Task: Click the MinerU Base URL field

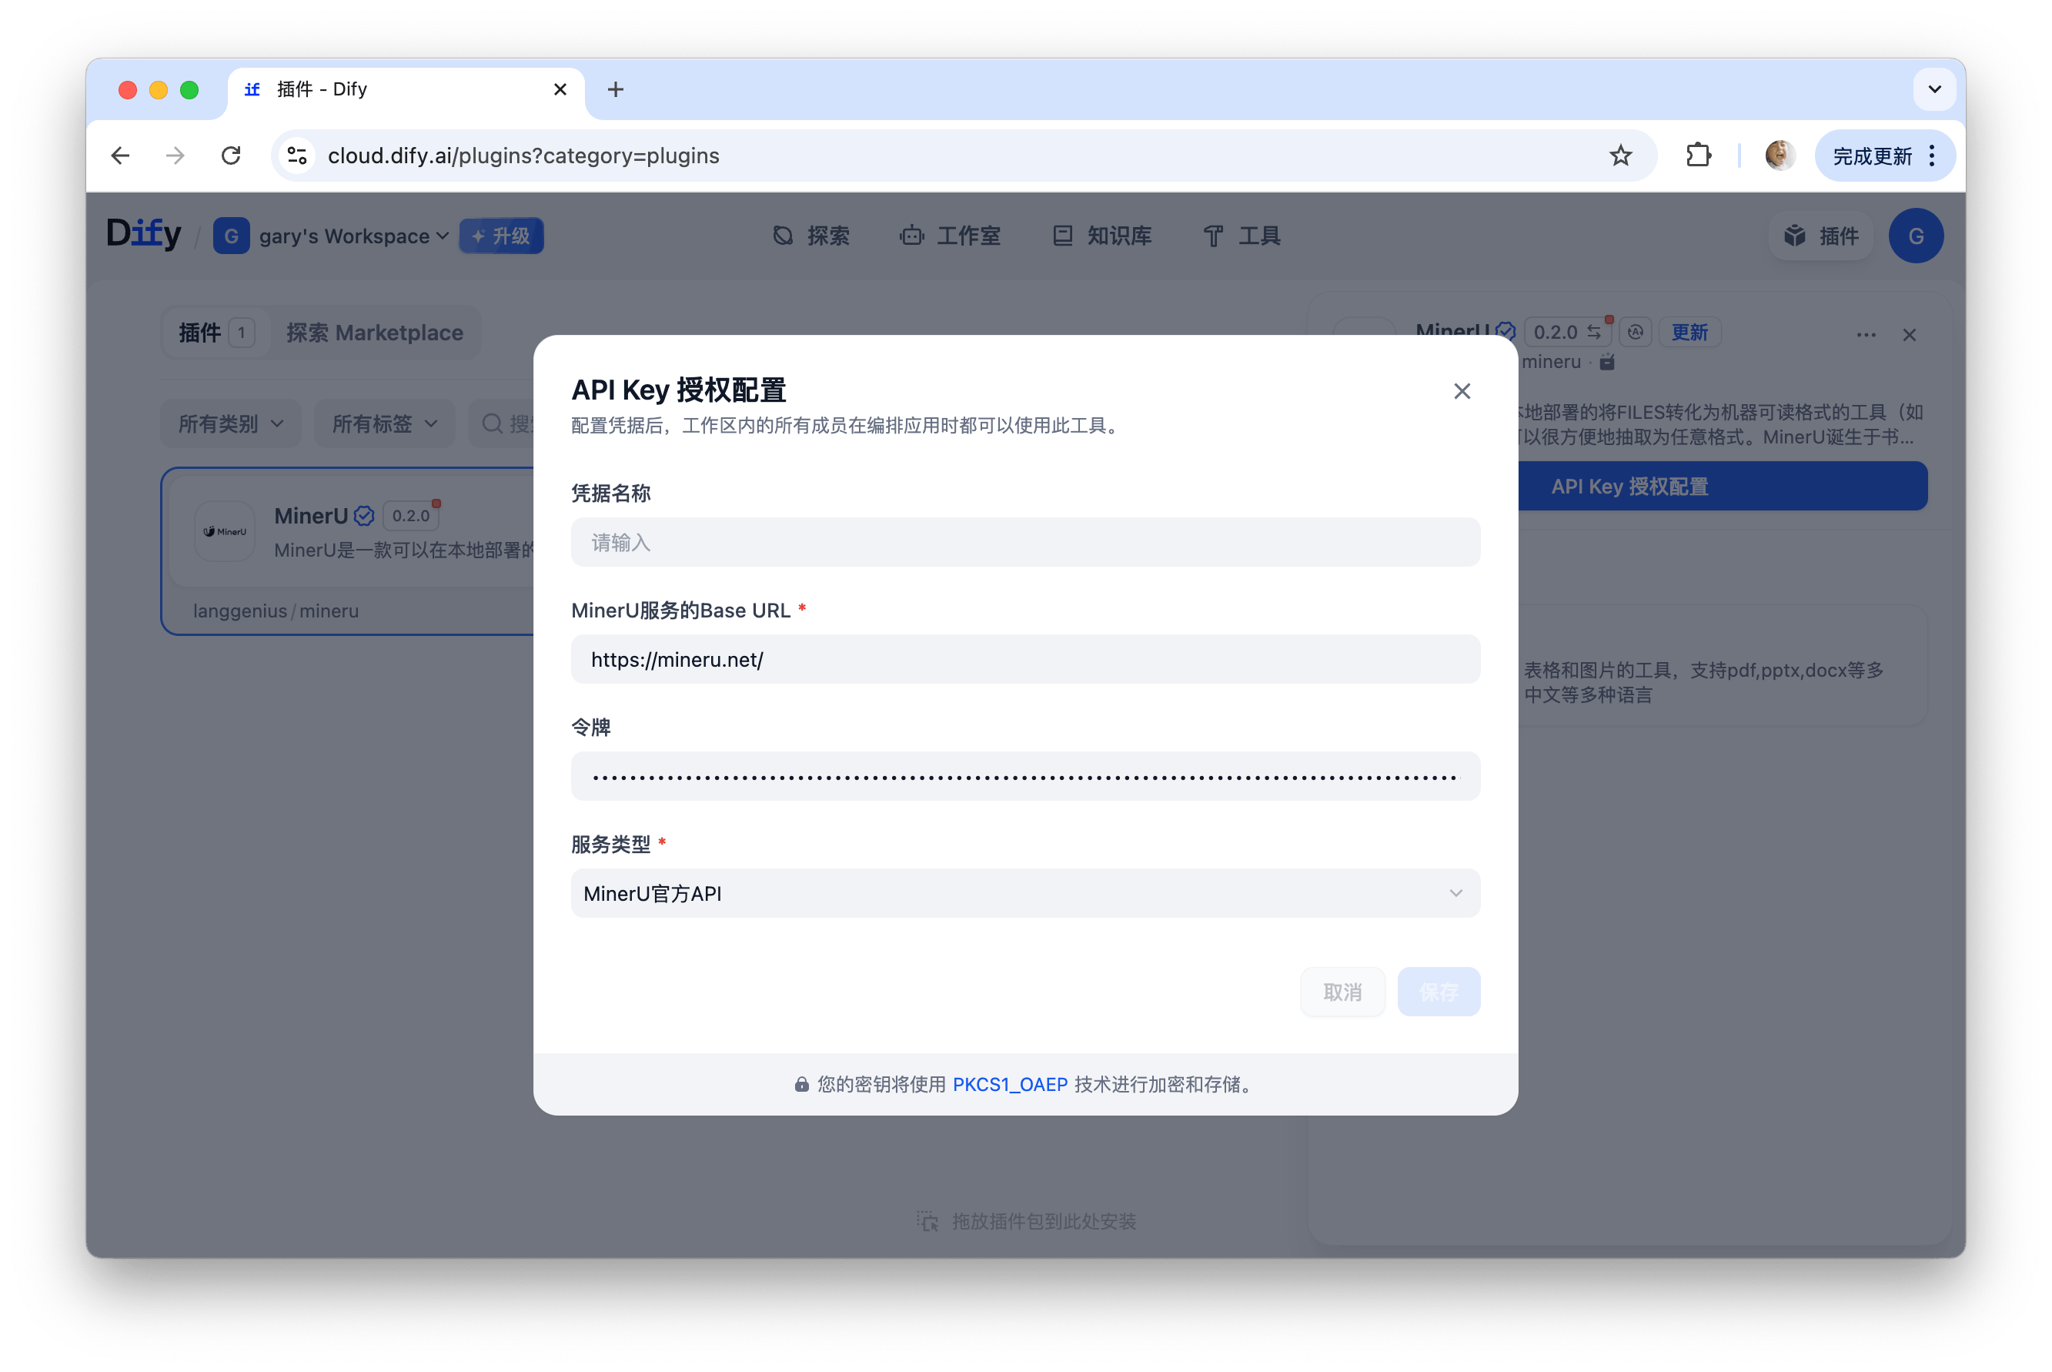Action: point(1024,660)
